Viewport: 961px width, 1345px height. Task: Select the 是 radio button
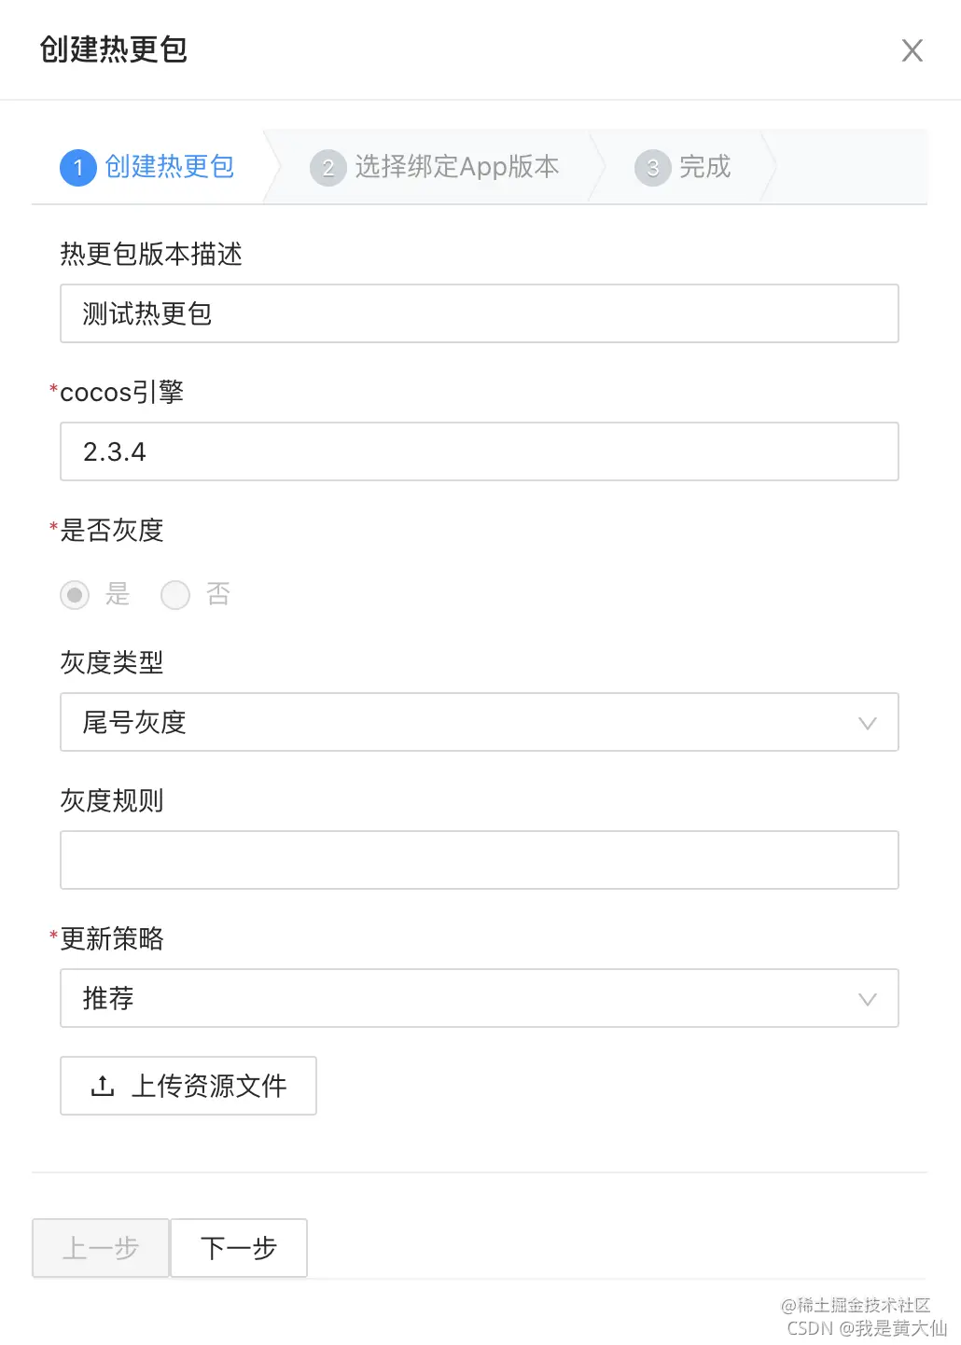pyautogui.click(x=75, y=595)
